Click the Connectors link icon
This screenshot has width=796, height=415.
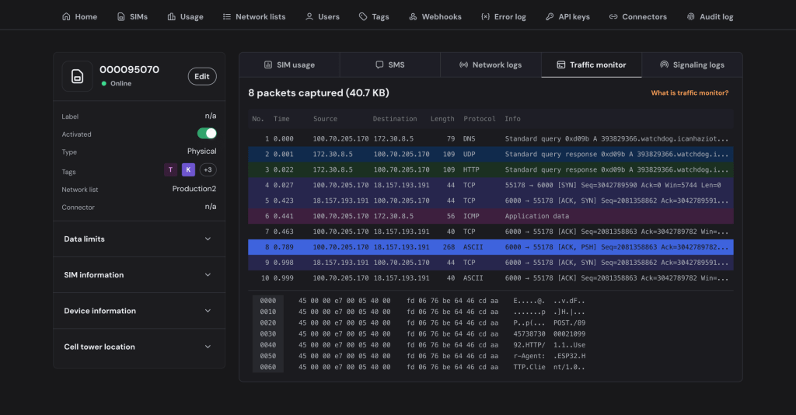613,17
